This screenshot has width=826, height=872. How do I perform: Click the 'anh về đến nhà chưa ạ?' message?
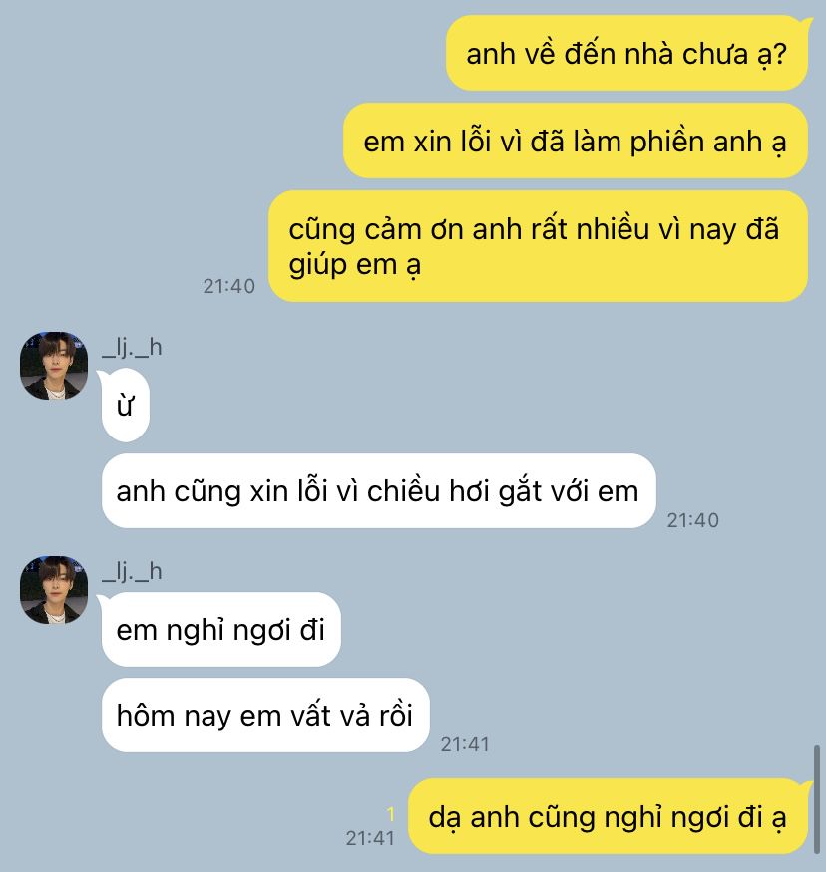click(x=626, y=54)
